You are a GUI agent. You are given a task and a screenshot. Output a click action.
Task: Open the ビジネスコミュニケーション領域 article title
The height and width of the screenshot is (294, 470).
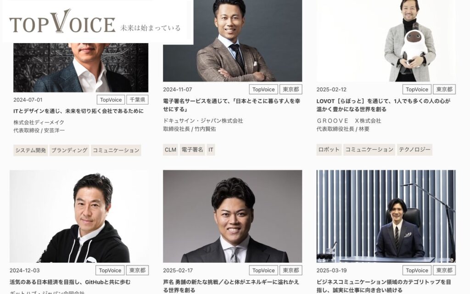coord(384,286)
